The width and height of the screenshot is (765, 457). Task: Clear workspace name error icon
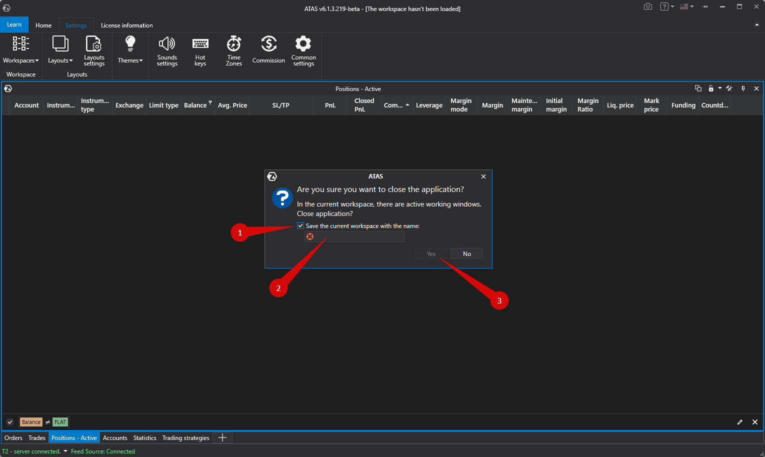tap(310, 236)
